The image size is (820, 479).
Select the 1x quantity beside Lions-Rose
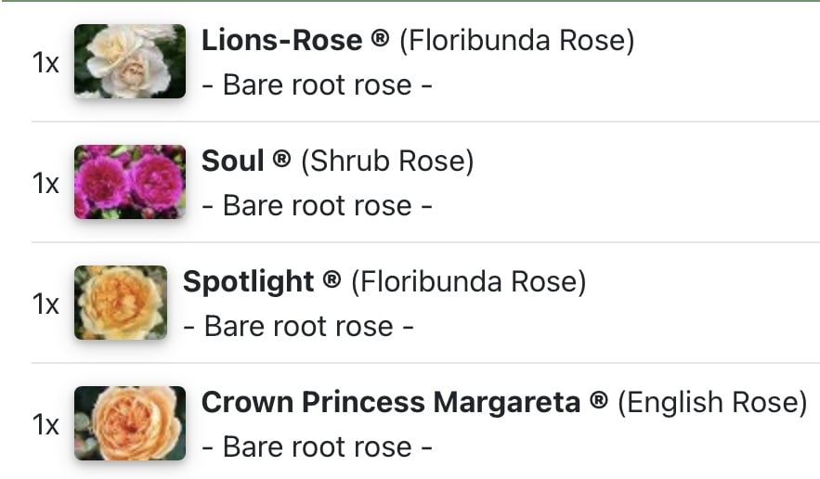point(46,63)
